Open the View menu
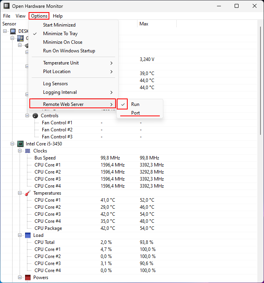This screenshot has height=283, width=264. click(x=20, y=16)
